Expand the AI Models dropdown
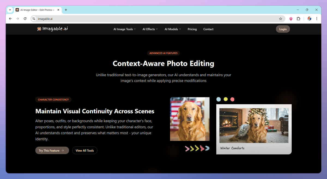The height and width of the screenshot is (179, 327). tap(172, 29)
